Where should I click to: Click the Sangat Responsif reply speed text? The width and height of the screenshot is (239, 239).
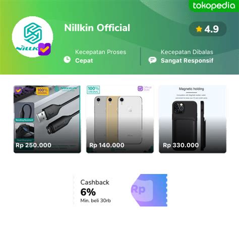(x=187, y=61)
